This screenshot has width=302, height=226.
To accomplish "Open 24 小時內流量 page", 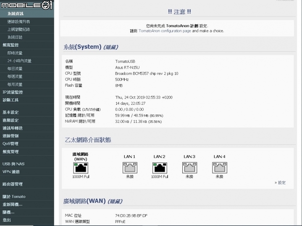I will pyautogui.click(x=19, y=61).
